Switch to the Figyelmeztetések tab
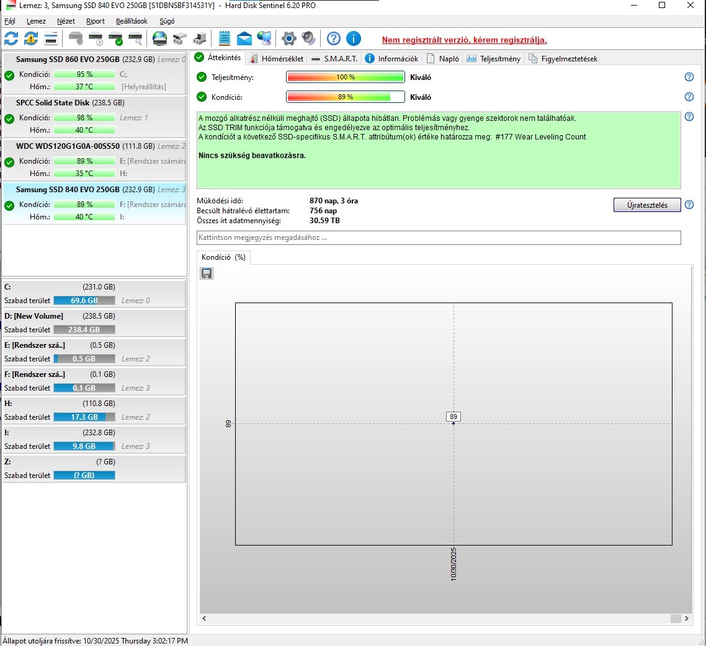This screenshot has height=646, width=706. tap(563, 58)
